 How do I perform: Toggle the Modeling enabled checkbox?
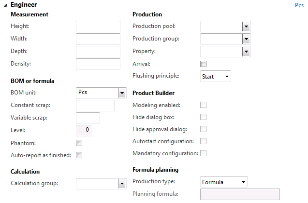204,105
